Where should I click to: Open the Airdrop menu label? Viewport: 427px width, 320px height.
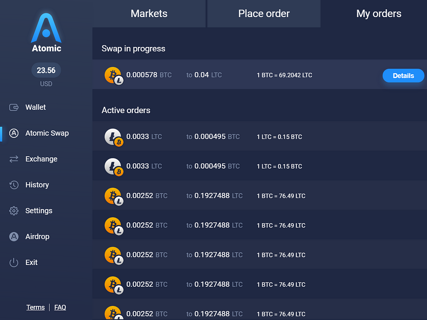click(37, 236)
